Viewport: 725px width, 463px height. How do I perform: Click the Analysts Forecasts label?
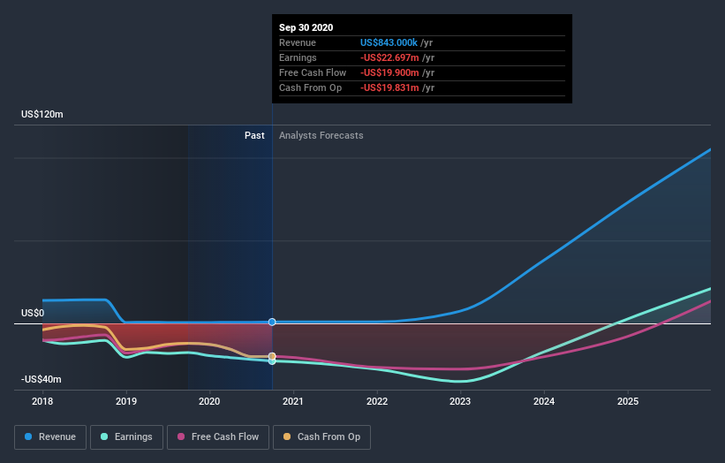[x=321, y=135]
